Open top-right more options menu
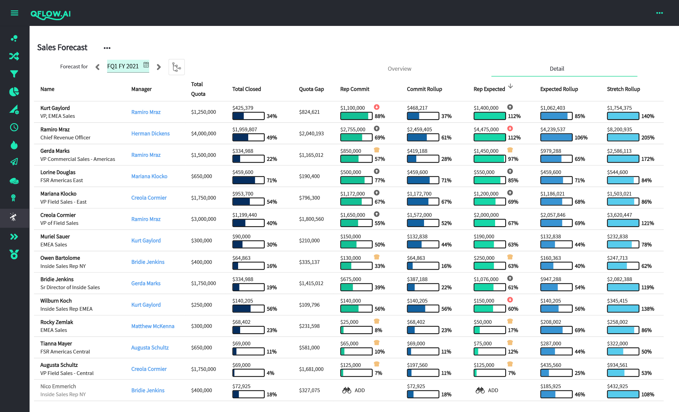The height and width of the screenshot is (412, 679). pos(659,13)
